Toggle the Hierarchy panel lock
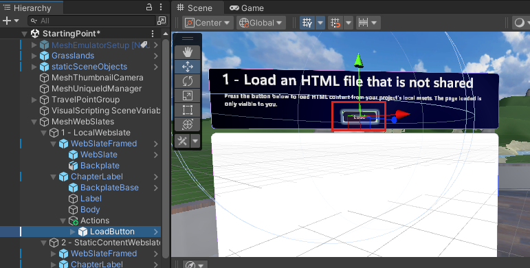This screenshot has width=530, height=268. point(149,7)
